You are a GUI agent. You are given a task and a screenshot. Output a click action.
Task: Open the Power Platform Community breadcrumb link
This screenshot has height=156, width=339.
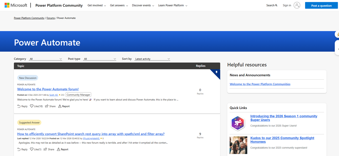click(x=29, y=18)
